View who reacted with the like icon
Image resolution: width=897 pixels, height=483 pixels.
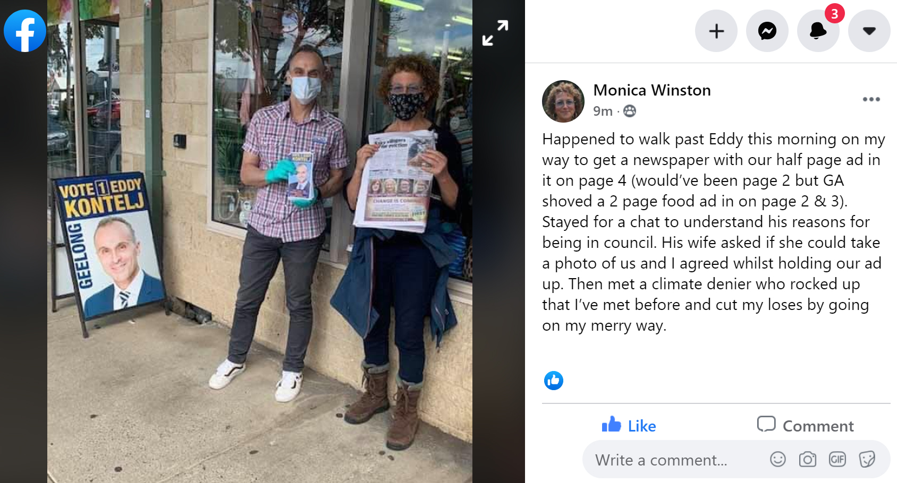[x=554, y=381]
